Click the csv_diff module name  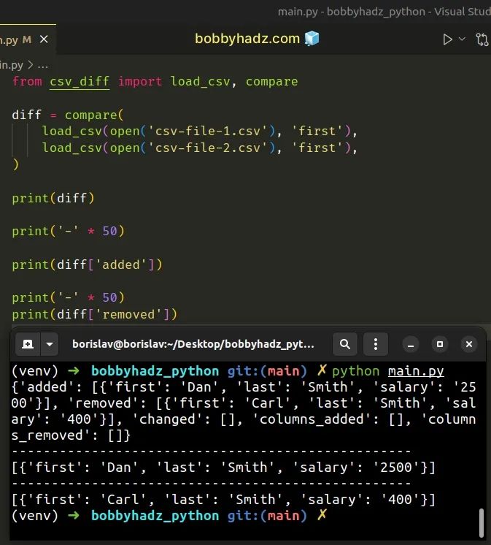[x=80, y=82]
